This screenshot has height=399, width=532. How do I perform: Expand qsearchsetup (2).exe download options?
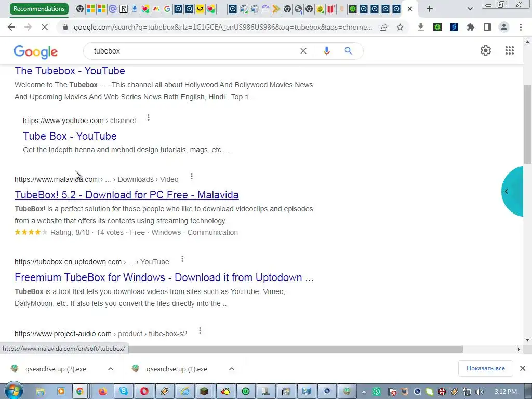pyautogui.click(x=111, y=369)
